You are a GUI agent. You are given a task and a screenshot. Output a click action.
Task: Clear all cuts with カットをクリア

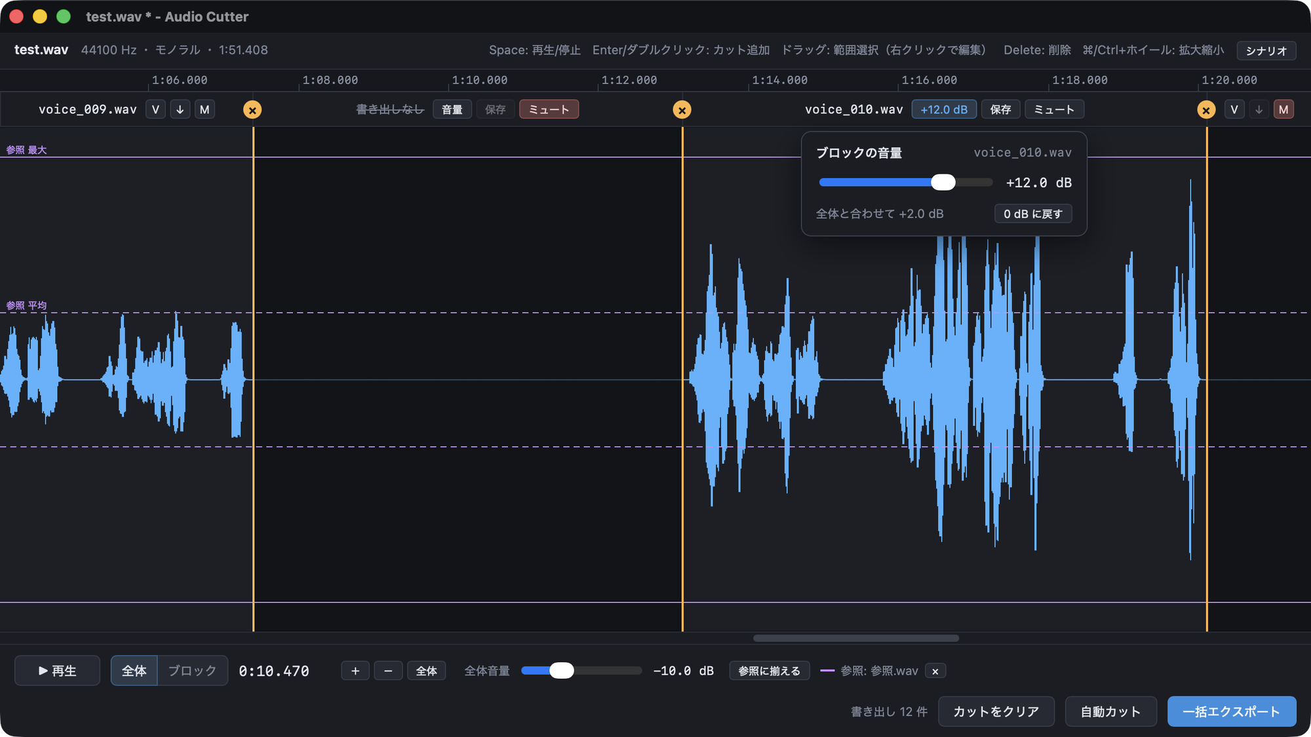(996, 711)
